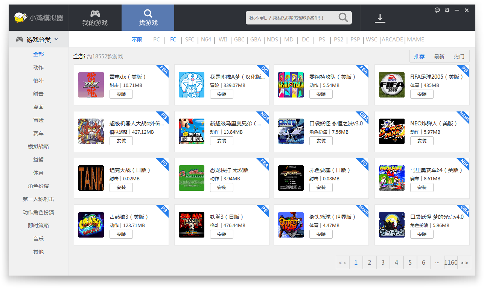Sort games by 推荐
Image resolution: width=484 pixels, height=288 pixels.
click(x=419, y=56)
